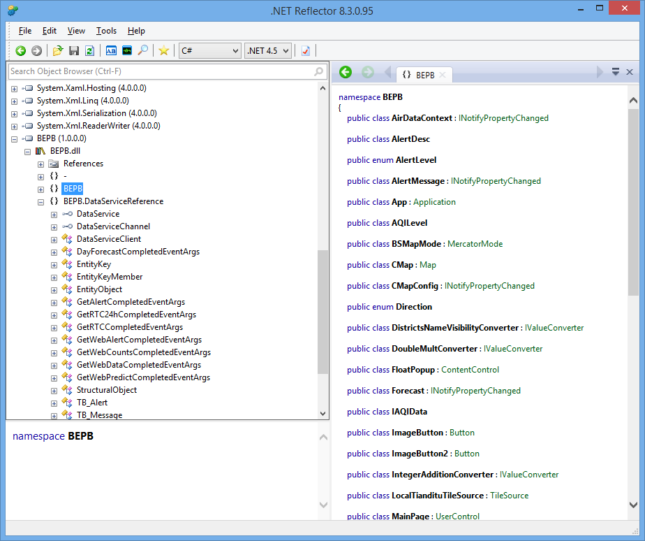
Task: Click the References folder icon
Action: pyautogui.click(x=54, y=164)
